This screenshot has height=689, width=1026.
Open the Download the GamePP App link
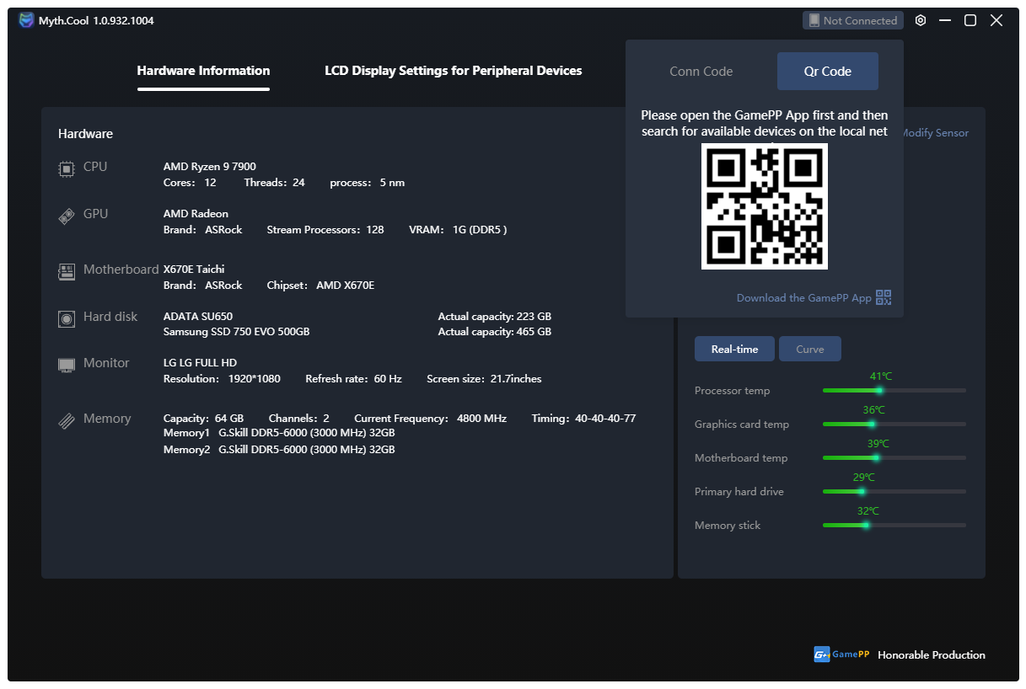pyautogui.click(x=804, y=298)
